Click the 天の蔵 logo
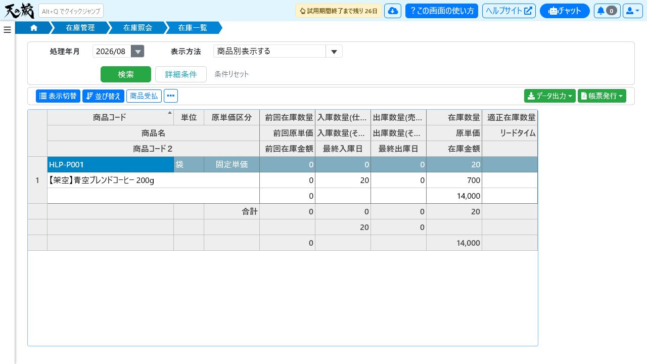This screenshot has height=364, width=647. pos(19,11)
